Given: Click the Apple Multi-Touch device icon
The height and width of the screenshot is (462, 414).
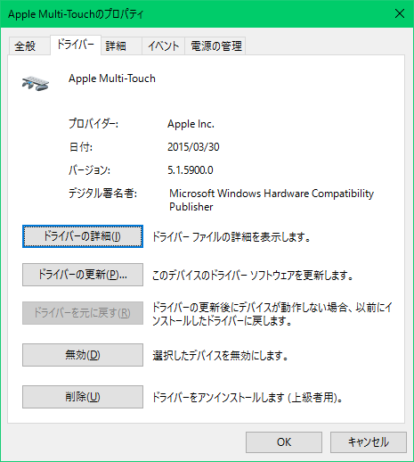Looking at the screenshot, I should tap(36, 83).
